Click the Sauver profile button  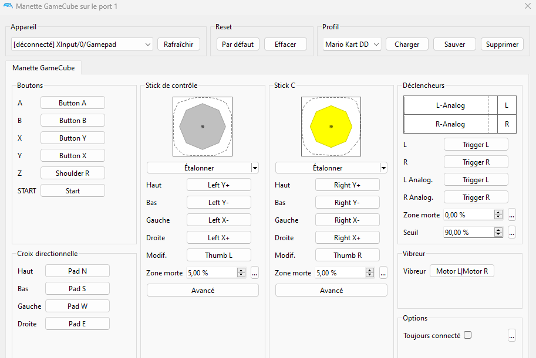[x=454, y=44]
